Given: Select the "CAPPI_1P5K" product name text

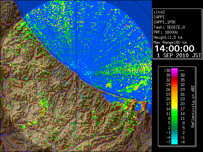Looking at the screenshot, I should [165, 22].
